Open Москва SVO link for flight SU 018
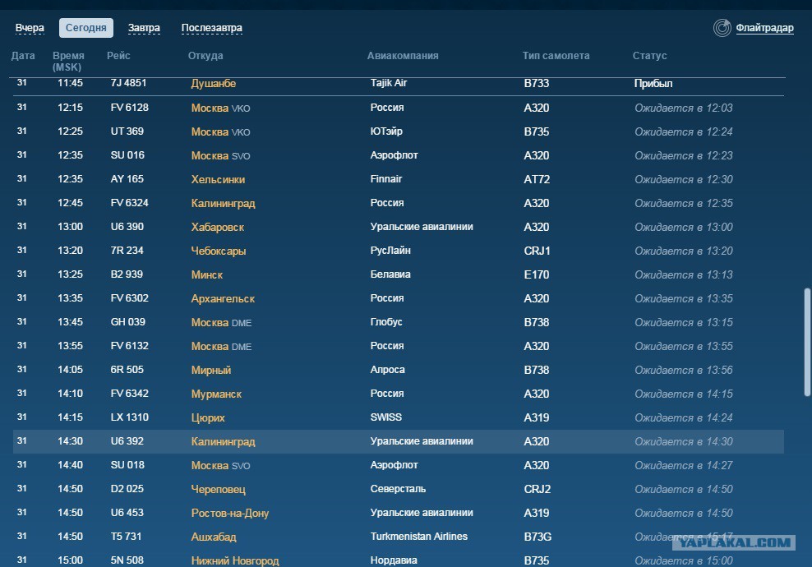The height and width of the screenshot is (567, 812). click(x=220, y=465)
